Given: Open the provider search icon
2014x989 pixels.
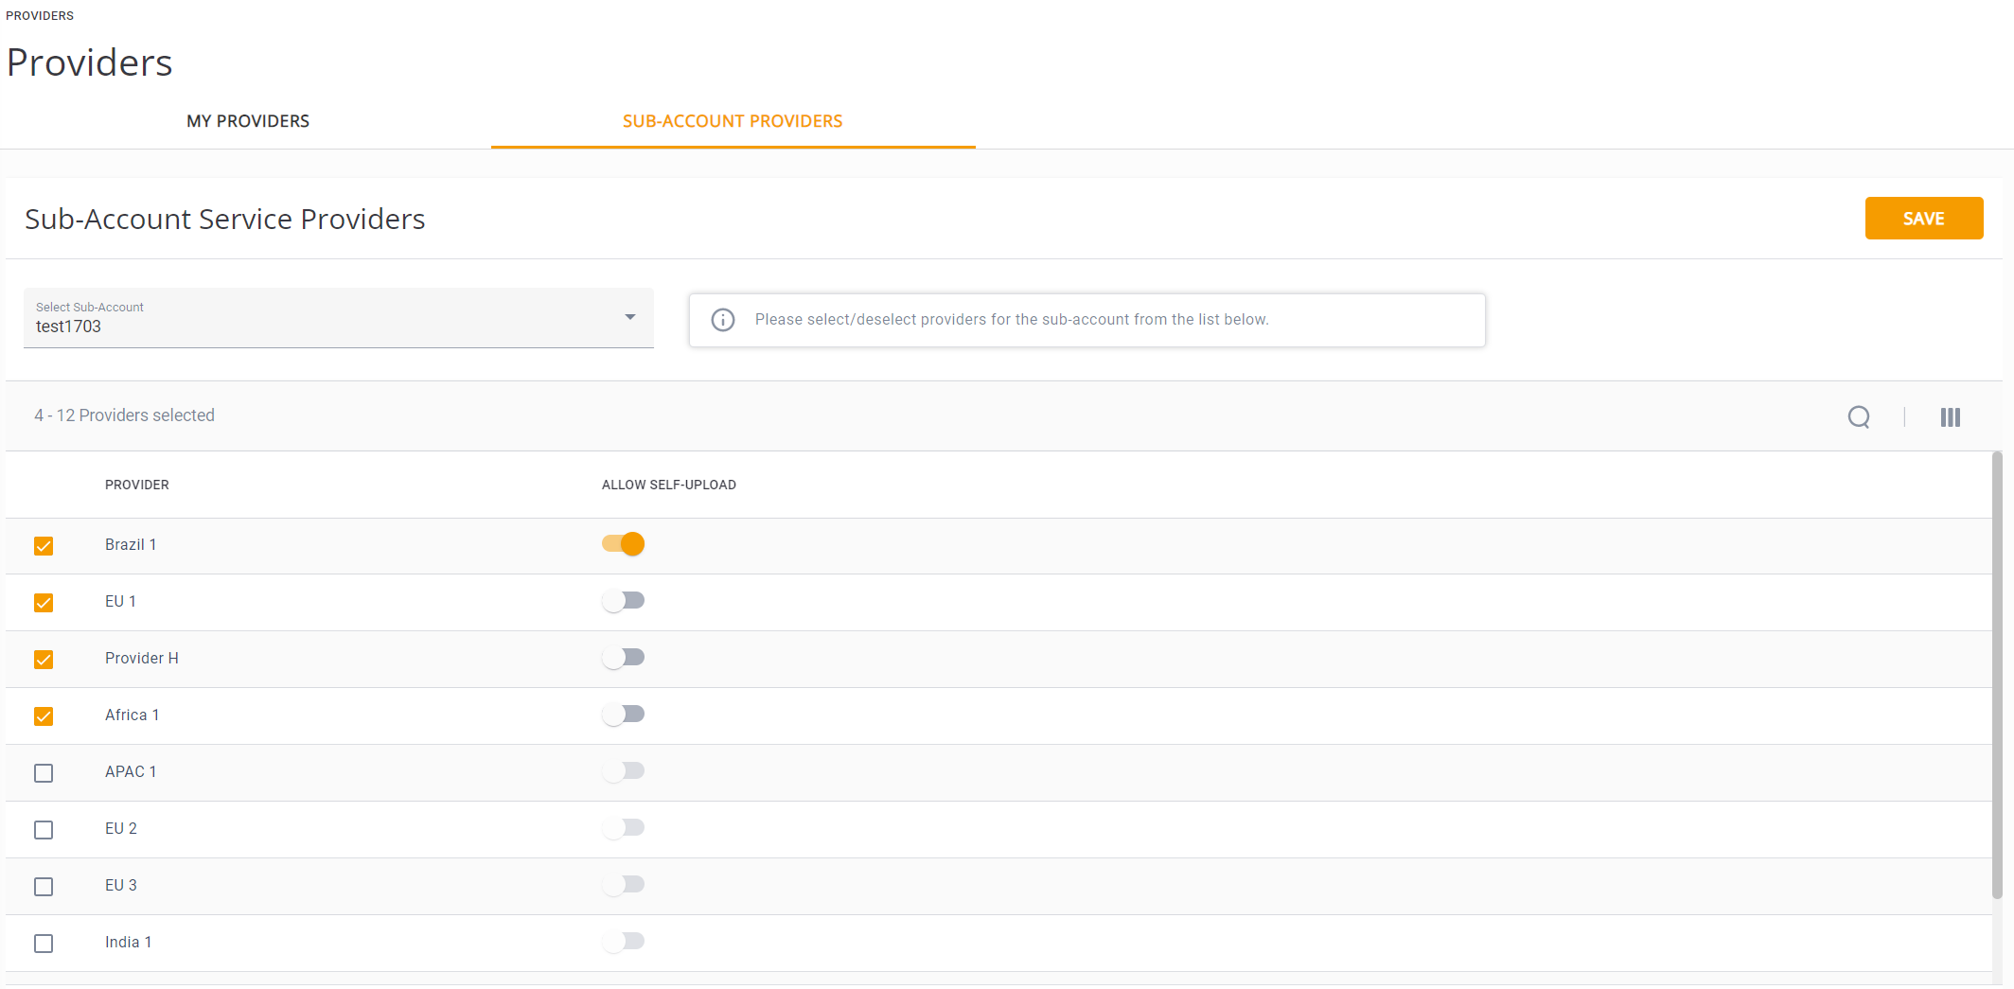Looking at the screenshot, I should pos(1859,416).
